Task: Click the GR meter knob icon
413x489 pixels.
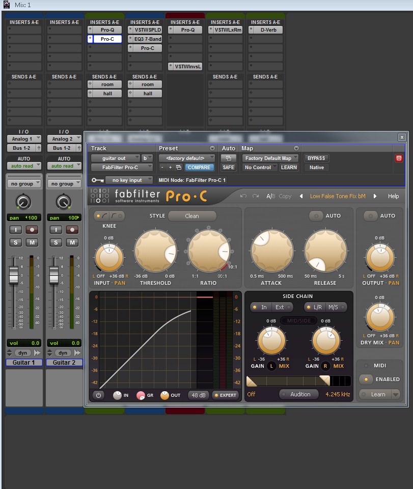Action: [141, 395]
